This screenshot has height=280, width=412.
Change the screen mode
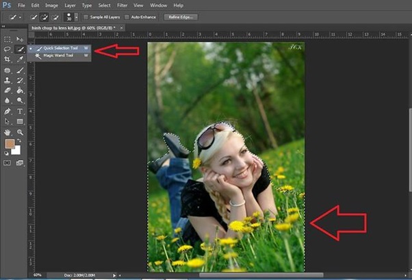[x=20, y=163]
